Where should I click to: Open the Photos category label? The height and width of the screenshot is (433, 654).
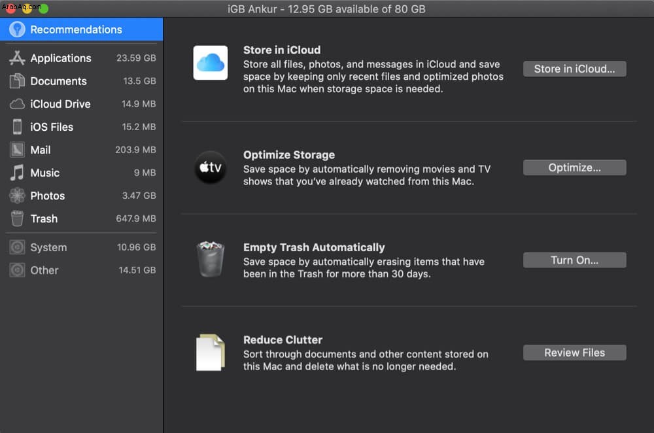(48, 196)
